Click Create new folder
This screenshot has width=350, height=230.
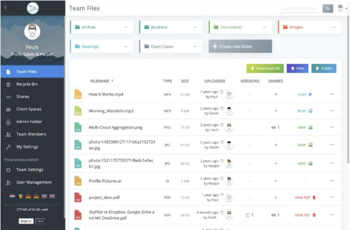click(240, 46)
